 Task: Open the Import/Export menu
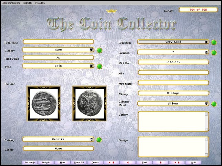pos(11,3)
